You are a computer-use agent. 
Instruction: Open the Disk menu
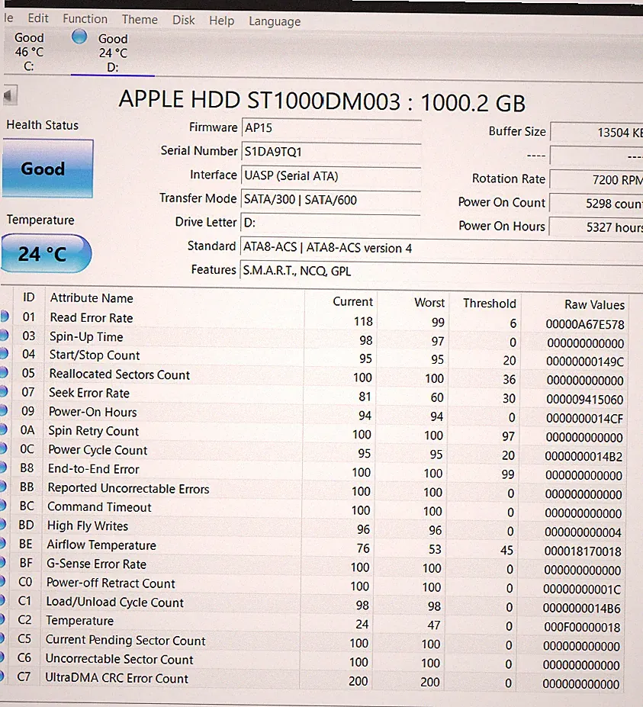pos(184,20)
